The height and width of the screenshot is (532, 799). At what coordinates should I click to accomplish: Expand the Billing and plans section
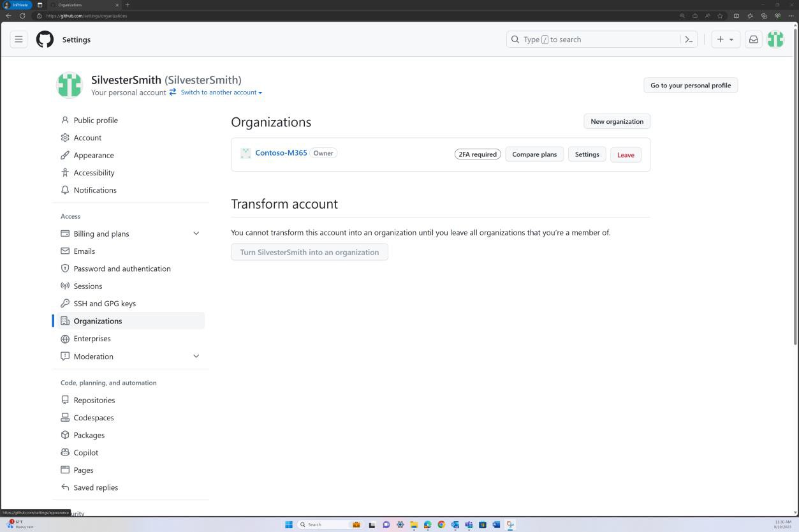pos(196,233)
